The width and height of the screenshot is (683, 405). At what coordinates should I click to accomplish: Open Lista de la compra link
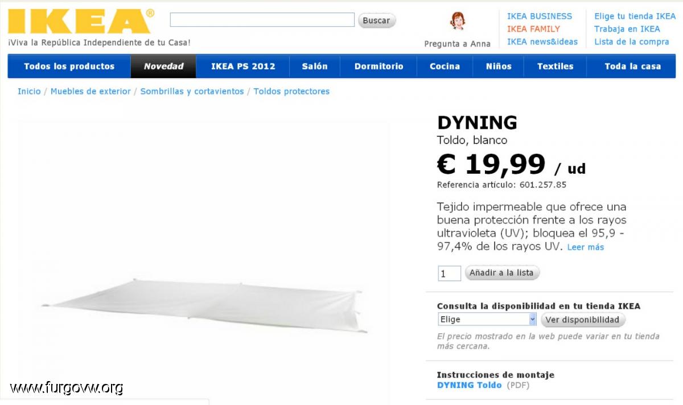click(632, 42)
